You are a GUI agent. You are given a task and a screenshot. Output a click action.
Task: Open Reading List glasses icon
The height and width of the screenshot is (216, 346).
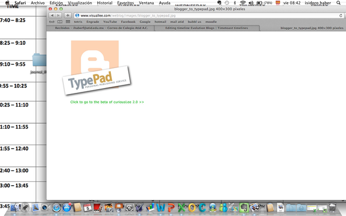pos(52,22)
